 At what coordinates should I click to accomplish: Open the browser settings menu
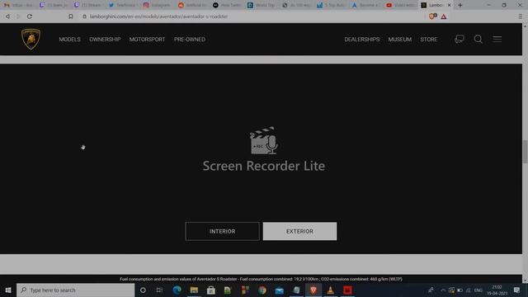521,16
